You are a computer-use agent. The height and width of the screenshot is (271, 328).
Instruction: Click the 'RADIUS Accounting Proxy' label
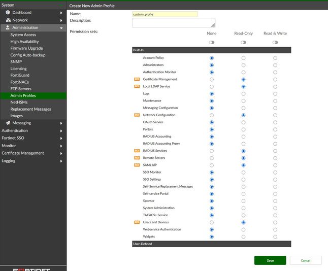coord(161,144)
